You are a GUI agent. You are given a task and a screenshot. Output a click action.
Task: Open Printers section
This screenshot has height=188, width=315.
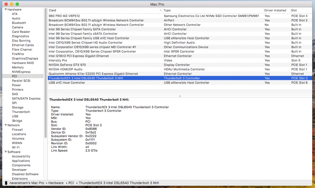(17, 90)
